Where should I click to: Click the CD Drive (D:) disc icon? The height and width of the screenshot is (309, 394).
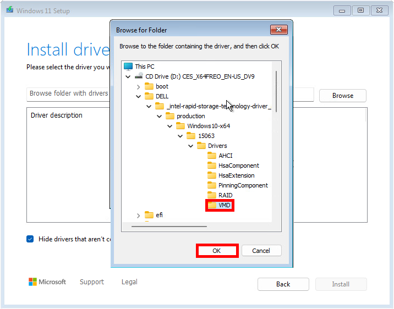(x=139, y=76)
